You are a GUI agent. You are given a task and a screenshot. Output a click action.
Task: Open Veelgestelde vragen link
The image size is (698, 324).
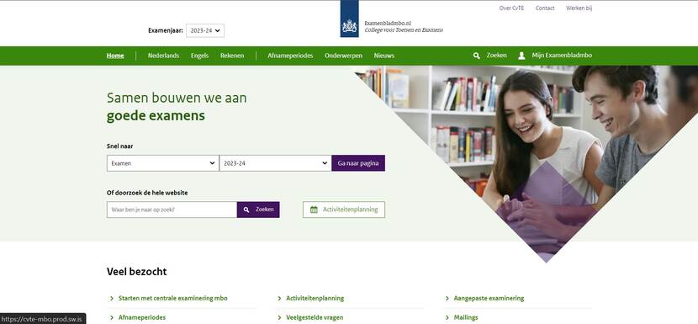tap(315, 318)
